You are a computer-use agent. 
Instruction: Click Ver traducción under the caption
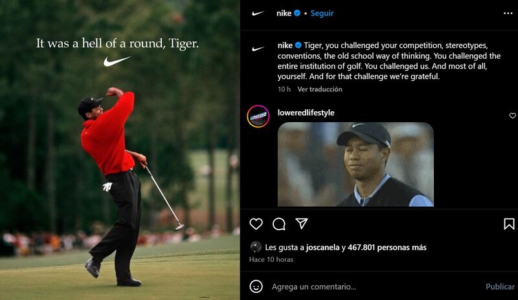point(320,89)
